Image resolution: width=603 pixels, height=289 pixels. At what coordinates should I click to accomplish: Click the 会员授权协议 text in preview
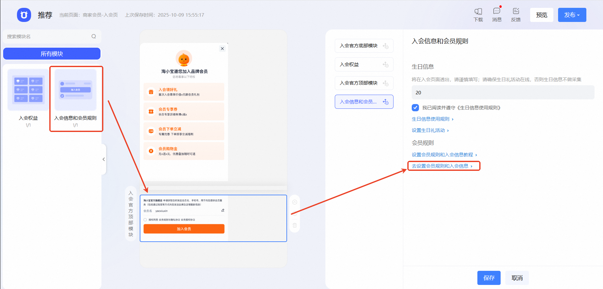[188, 220]
